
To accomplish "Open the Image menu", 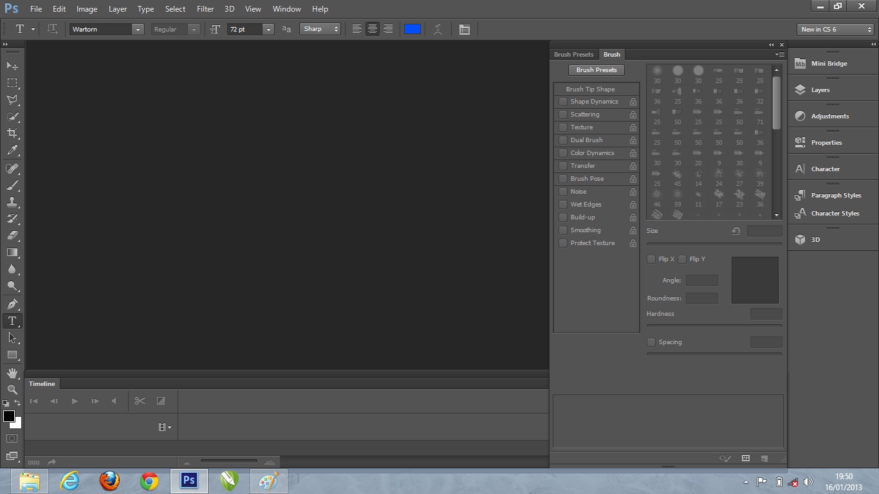I will click(x=87, y=9).
